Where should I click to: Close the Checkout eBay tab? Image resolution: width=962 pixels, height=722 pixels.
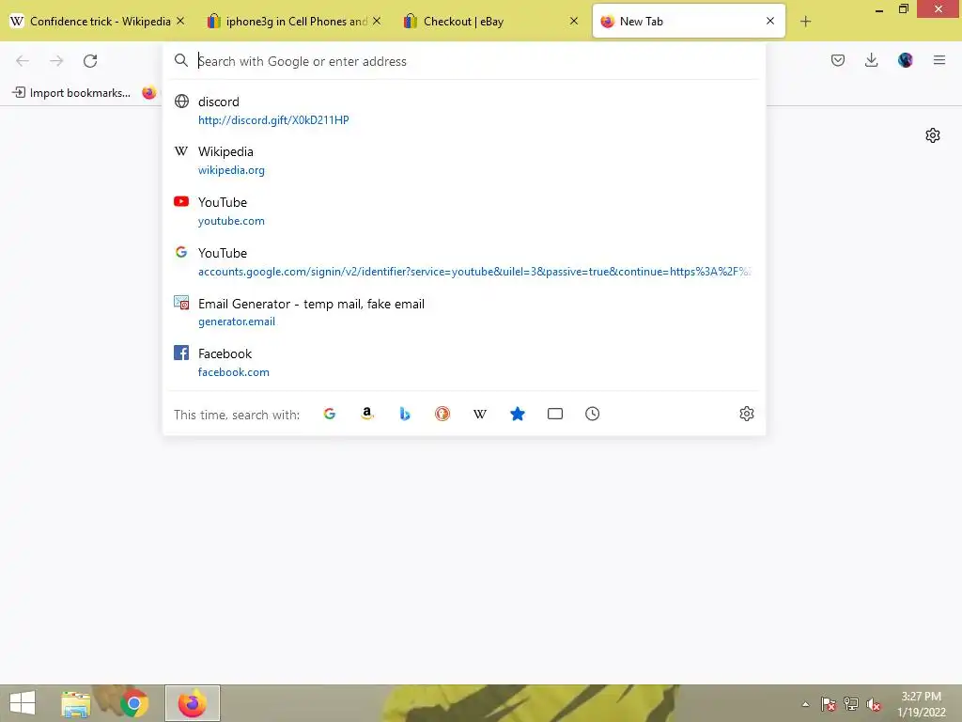574,21
